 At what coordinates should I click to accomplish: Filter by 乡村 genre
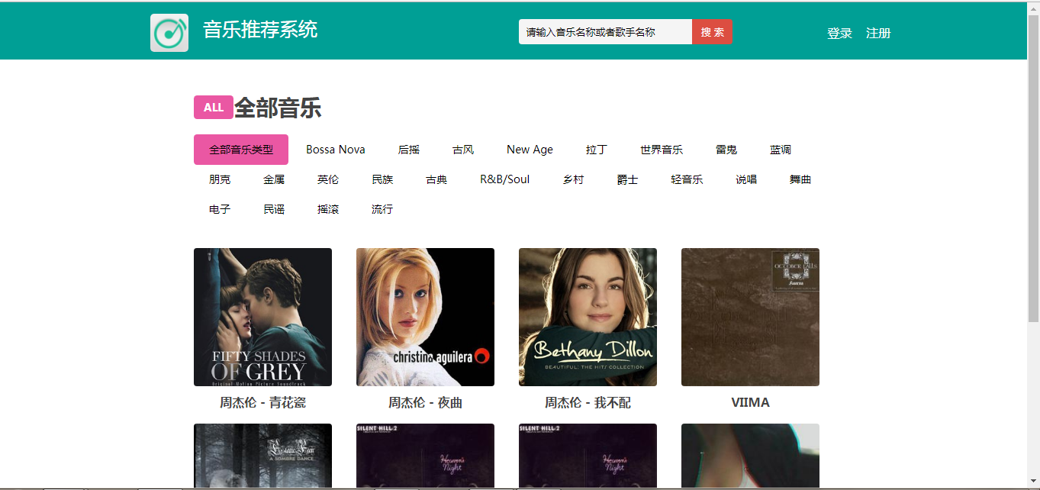[573, 179]
